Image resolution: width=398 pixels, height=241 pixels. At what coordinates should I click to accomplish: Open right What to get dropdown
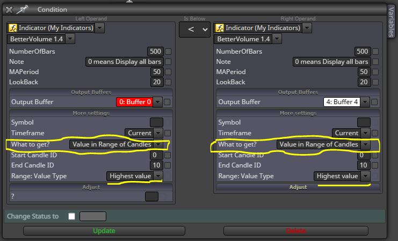pyautogui.click(x=365, y=144)
